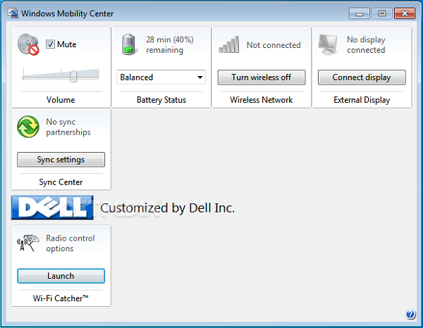Viewport: 423px width, 328px height.
Task: Click the wireless signal bars icon
Action: click(228, 45)
